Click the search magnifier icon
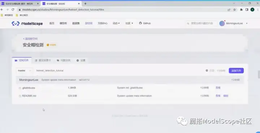This screenshot has width=260, height=133. [188, 23]
